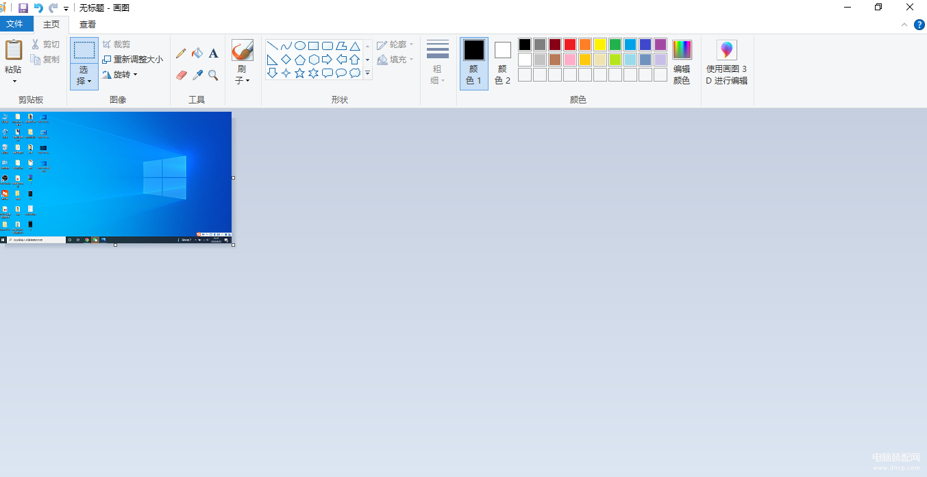927x477 pixels.
Task: Expand the full shapes gallery
Action: pos(367,73)
